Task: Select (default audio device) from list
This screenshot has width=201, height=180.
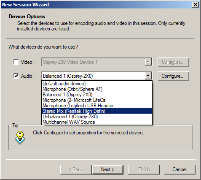Action: point(97,84)
